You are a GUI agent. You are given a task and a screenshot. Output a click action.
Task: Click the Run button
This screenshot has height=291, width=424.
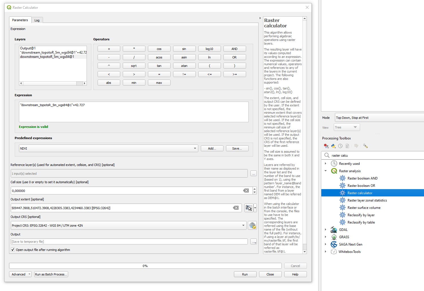click(245, 274)
